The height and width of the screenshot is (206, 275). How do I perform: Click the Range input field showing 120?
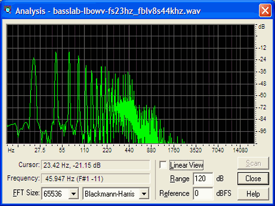tap(203, 179)
